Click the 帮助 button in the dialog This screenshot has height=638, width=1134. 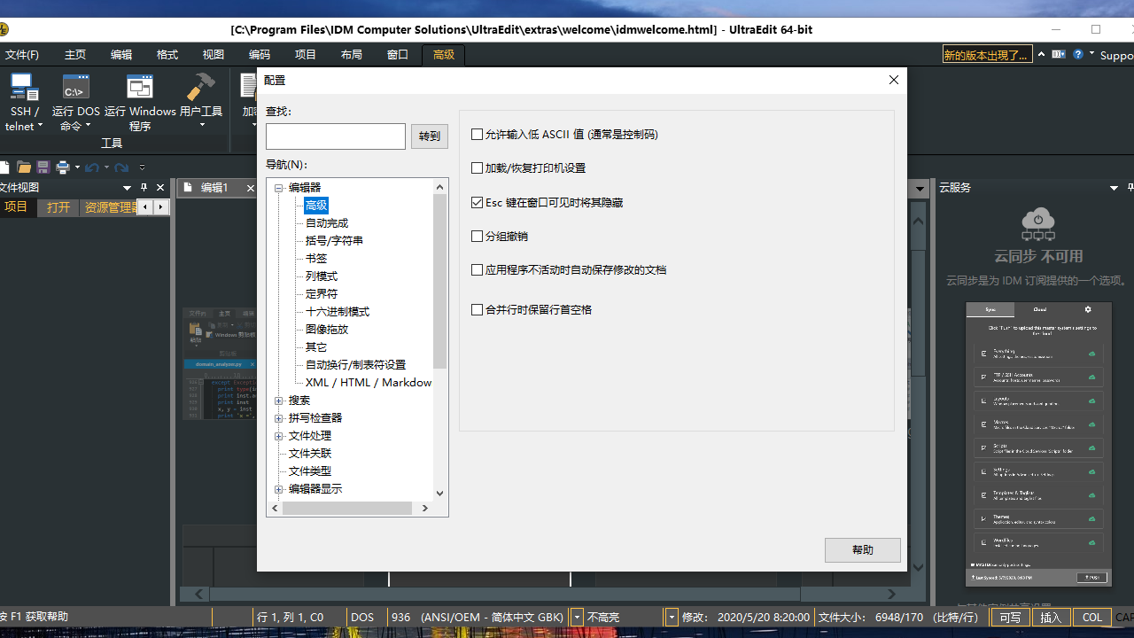862,549
